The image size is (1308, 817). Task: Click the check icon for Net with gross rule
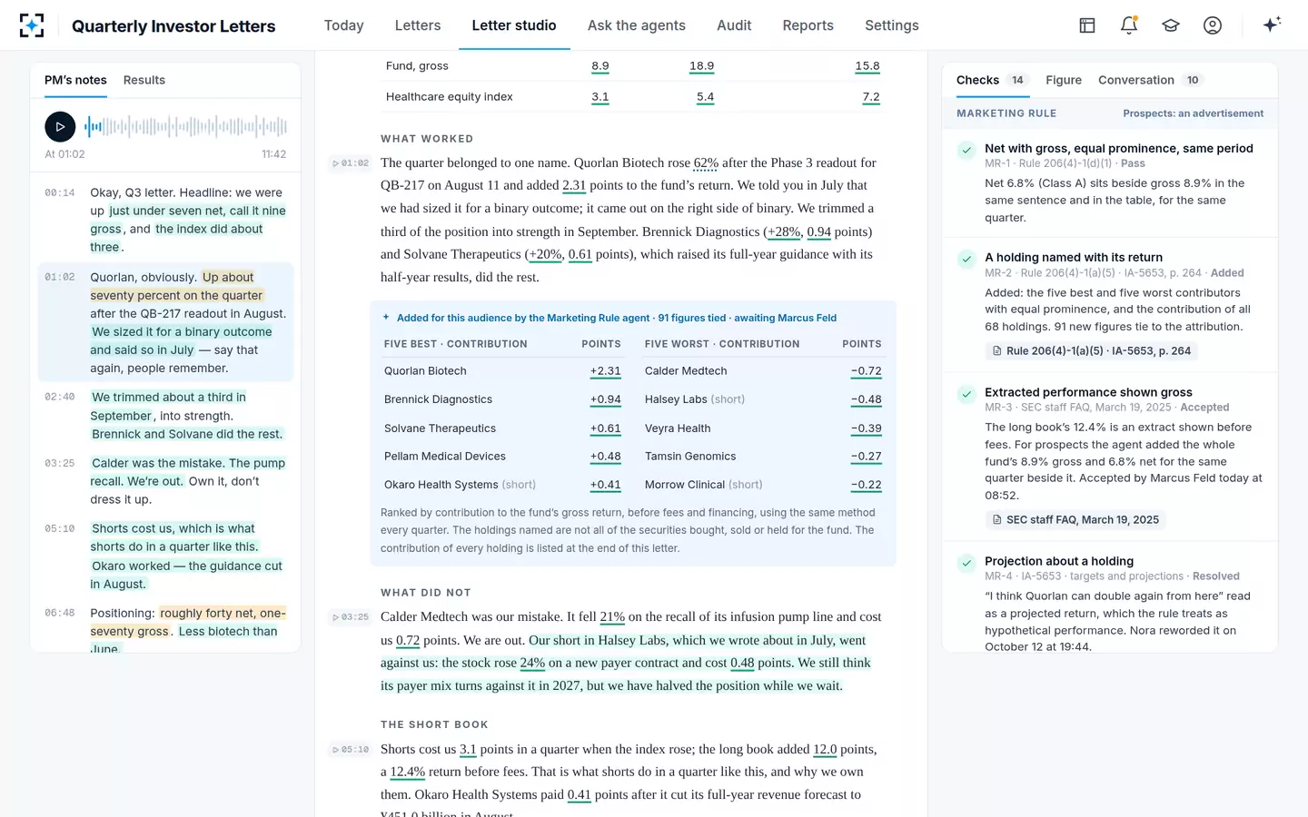[x=966, y=150]
